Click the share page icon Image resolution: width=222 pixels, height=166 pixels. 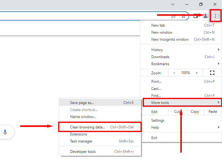(x=174, y=16)
